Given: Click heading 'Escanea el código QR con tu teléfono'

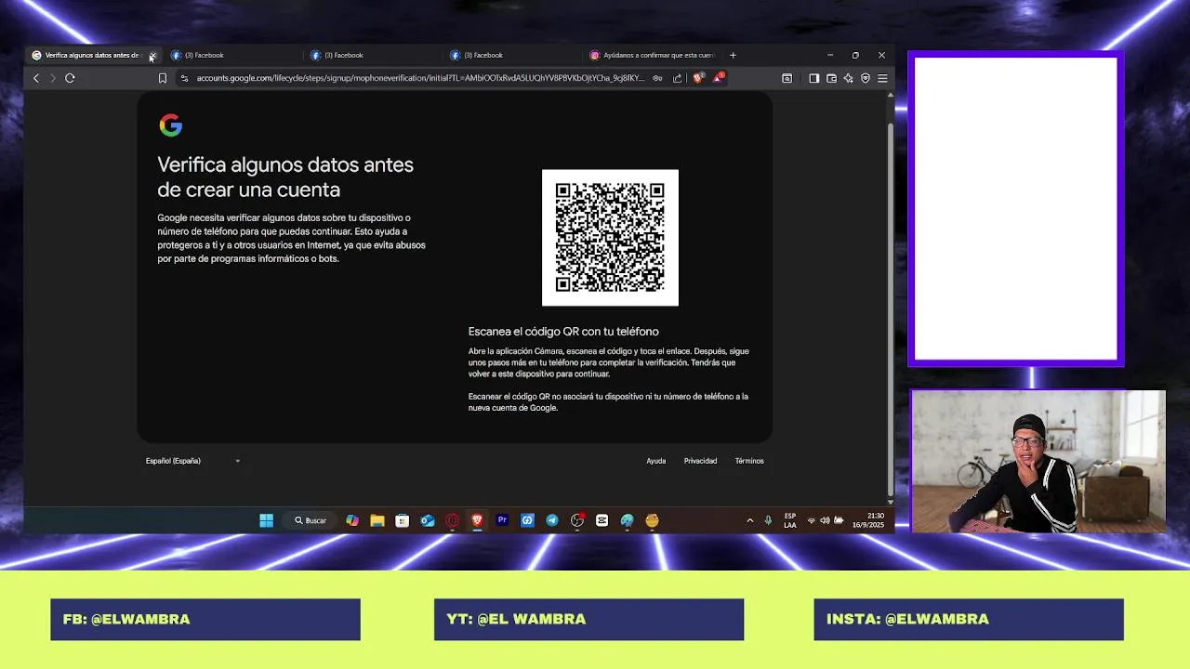Looking at the screenshot, I should [x=563, y=332].
